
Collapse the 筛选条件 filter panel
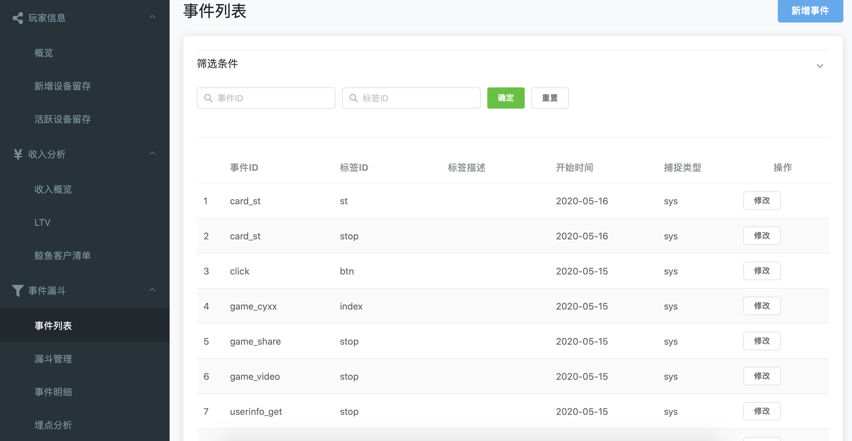pyautogui.click(x=820, y=66)
